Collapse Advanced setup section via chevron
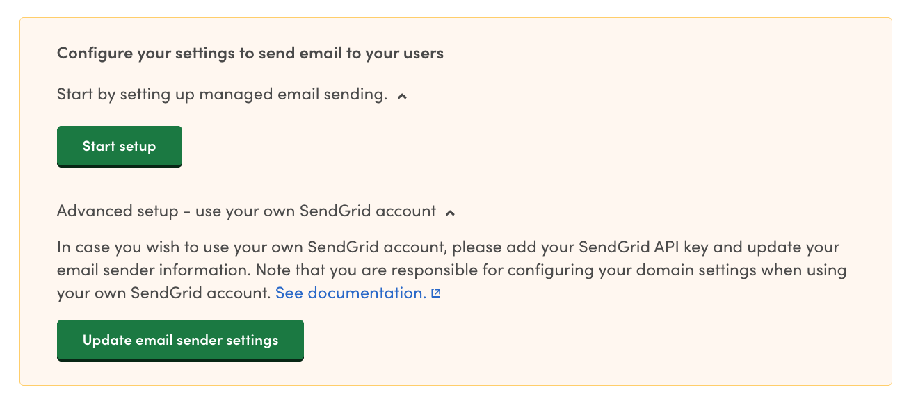Image resolution: width=918 pixels, height=406 pixels. coord(450,212)
